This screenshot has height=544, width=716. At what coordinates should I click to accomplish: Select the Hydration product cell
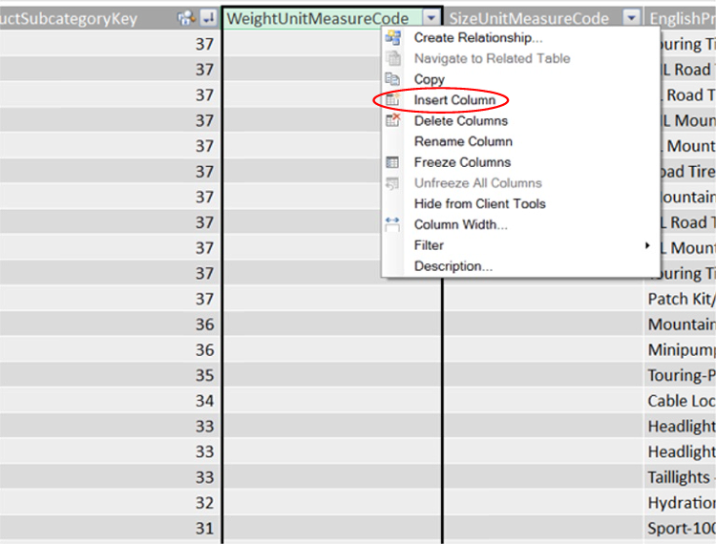click(x=680, y=502)
